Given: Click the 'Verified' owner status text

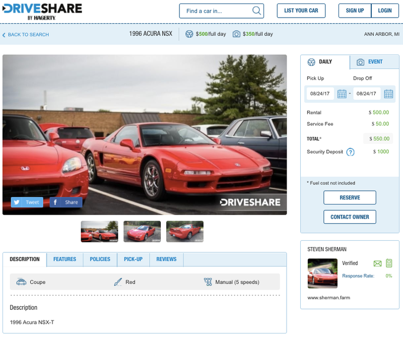Looking at the screenshot, I should pyautogui.click(x=350, y=263).
